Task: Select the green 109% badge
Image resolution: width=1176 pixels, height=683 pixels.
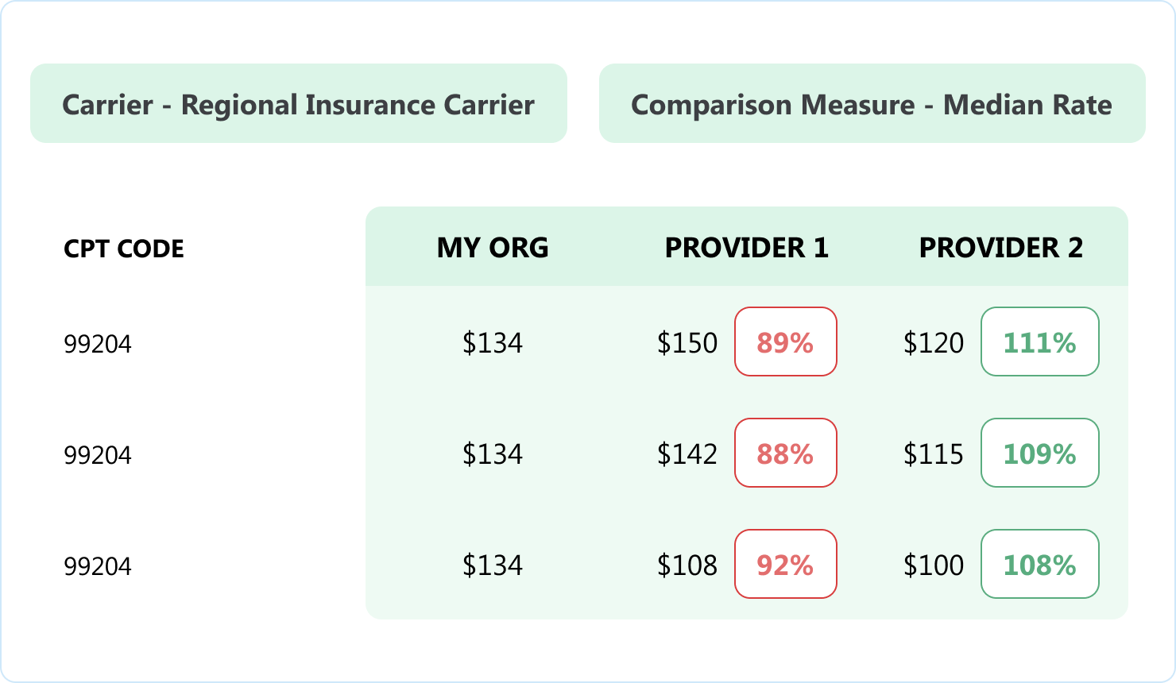Action: (x=1039, y=453)
